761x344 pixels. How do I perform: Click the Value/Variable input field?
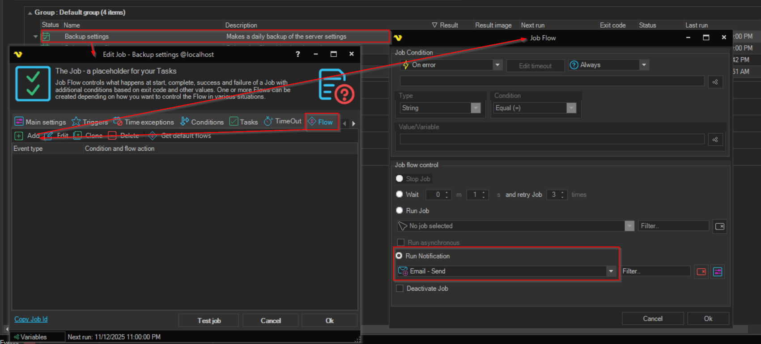click(x=552, y=140)
